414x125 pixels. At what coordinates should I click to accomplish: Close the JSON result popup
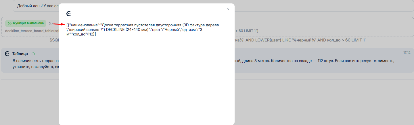coord(228,9)
